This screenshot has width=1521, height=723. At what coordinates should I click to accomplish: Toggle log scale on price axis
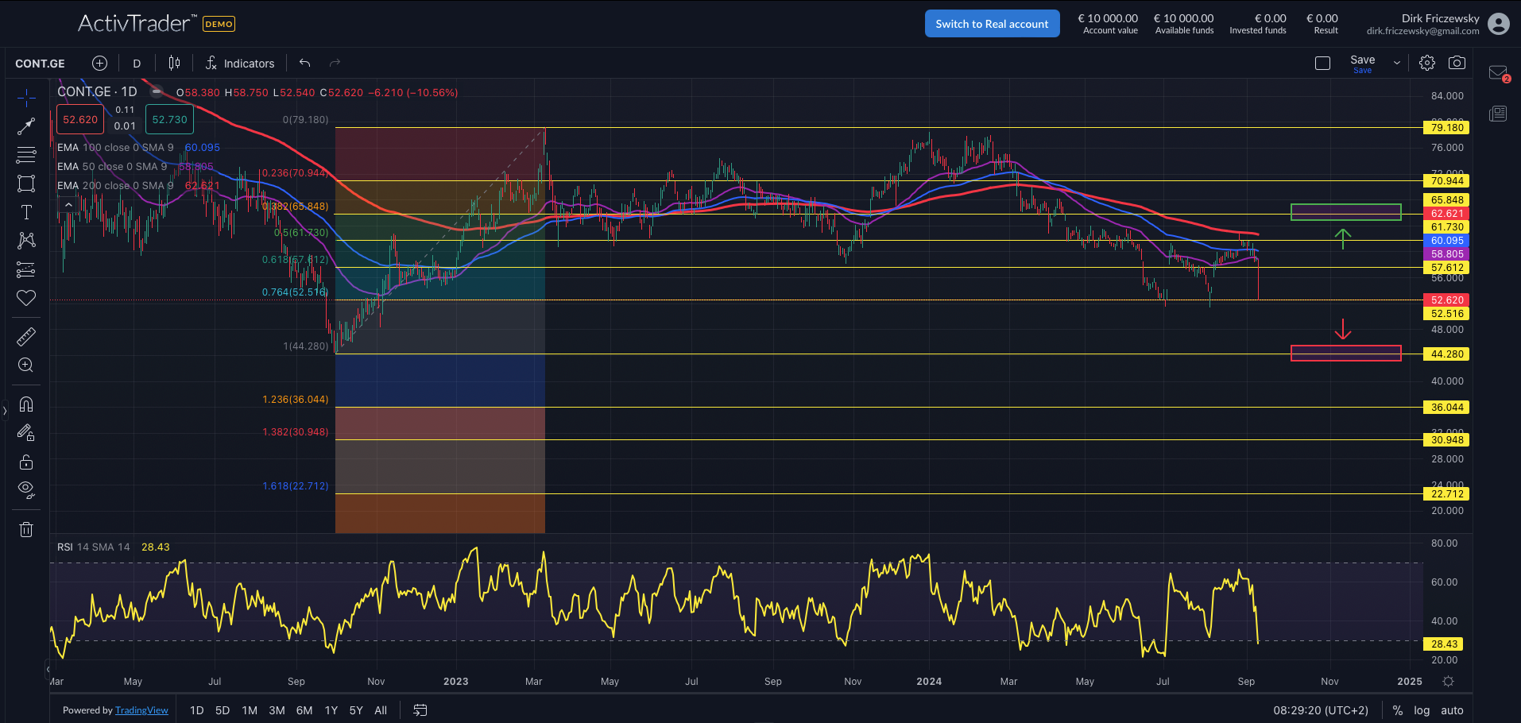pos(1422,710)
